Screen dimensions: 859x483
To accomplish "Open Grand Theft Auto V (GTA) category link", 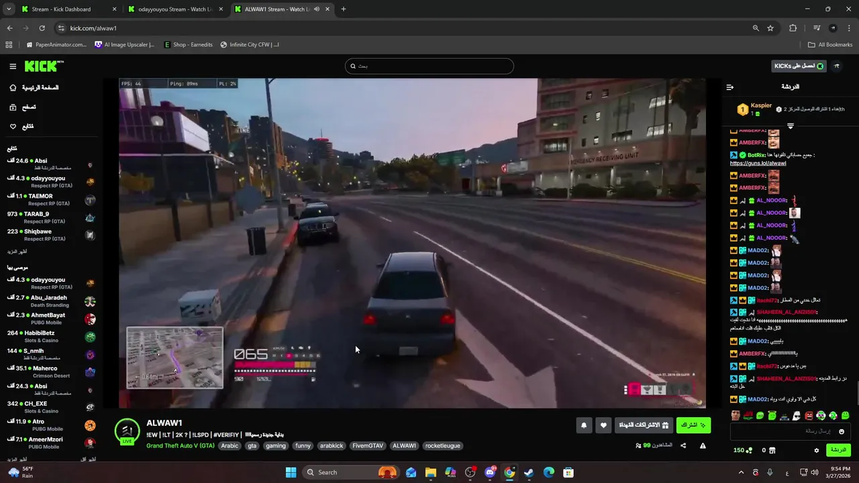I will pos(181,445).
